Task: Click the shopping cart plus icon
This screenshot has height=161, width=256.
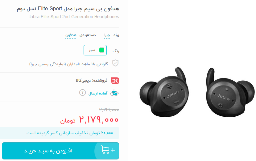Action: coord(108,150)
